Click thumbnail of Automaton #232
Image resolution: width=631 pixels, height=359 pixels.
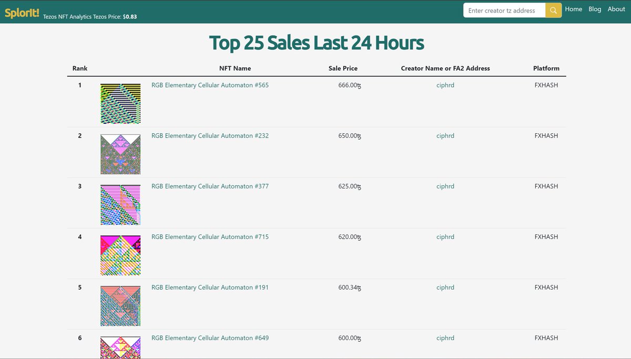click(x=120, y=154)
